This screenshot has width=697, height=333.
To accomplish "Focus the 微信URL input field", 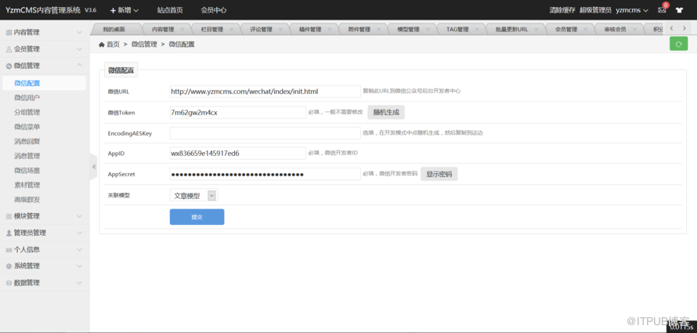I will point(265,92).
